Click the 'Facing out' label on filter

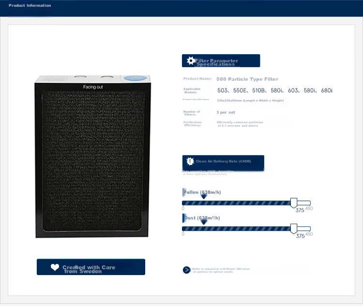93,87
